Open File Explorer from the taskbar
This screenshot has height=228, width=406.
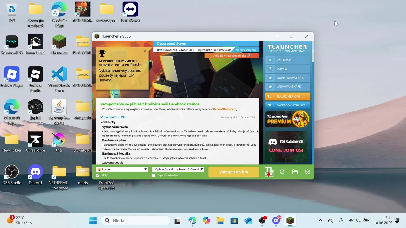220,220
